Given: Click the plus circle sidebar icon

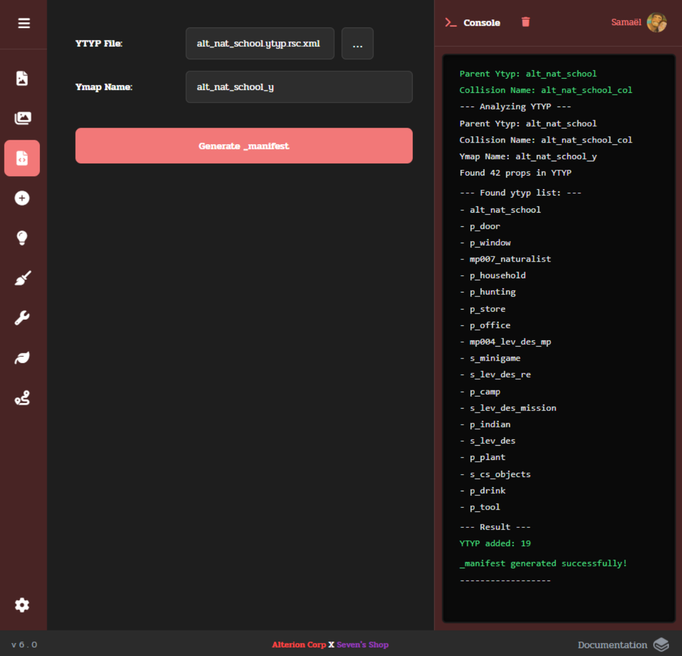Looking at the screenshot, I should click(22, 198).
